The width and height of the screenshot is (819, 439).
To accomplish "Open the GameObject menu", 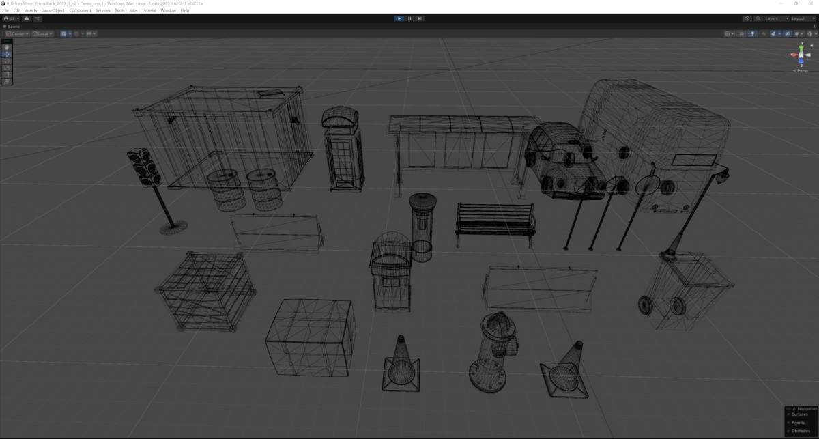I will click(52, 10).
